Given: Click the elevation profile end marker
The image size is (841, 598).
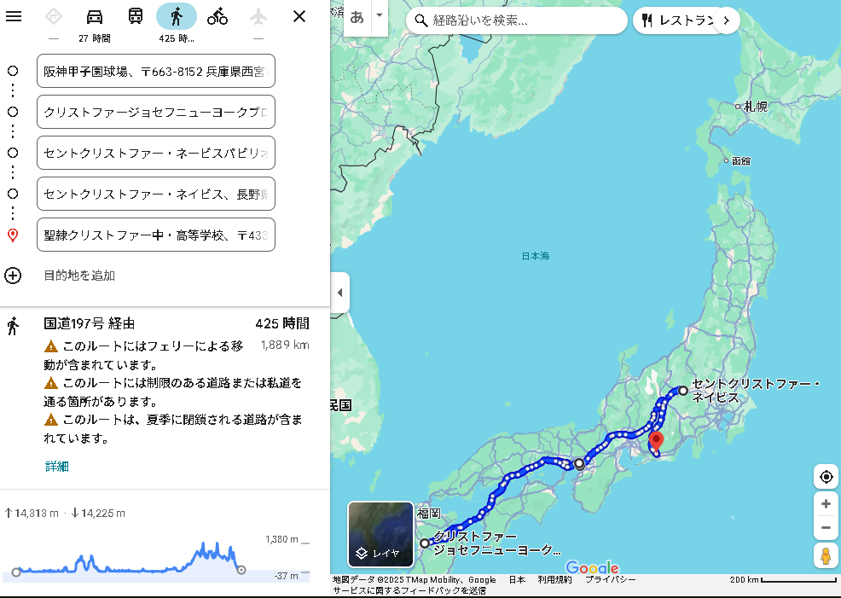Looking at the screenshot, I should tap(241, 570).
